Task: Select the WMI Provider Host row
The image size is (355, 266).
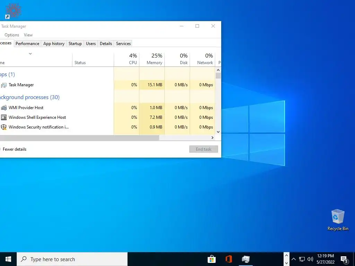Action: tap(107, 108)
